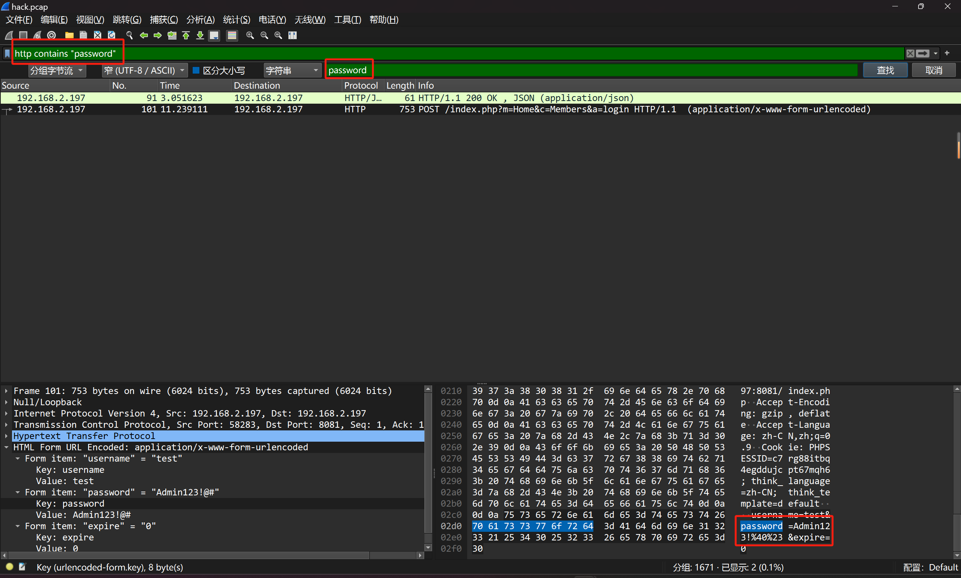Open a capture file via folder icon
961x578 pixels.
(x=69, y=35)
